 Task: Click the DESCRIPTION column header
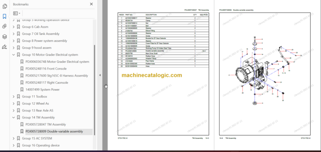(151, 15)
